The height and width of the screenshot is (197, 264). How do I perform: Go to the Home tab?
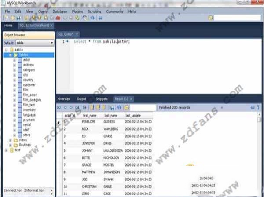[8, 26]
